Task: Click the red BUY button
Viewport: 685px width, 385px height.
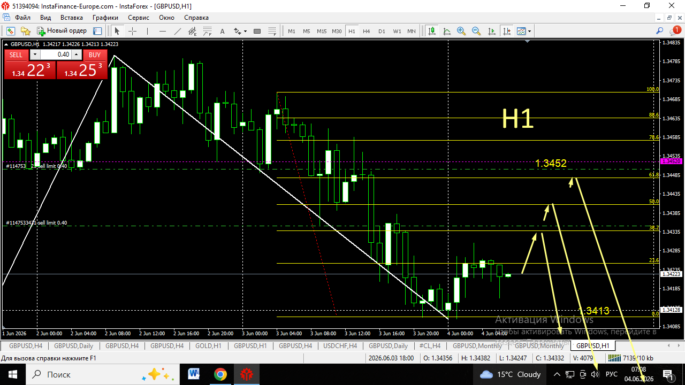Action: (x=95, y=55)
